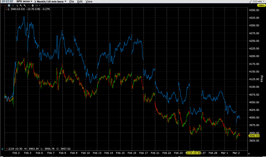This screenshot has height=157, width=266.
Task: Click the Mar 2 date label
Action: pyautogui.click(x=236, y=153)
